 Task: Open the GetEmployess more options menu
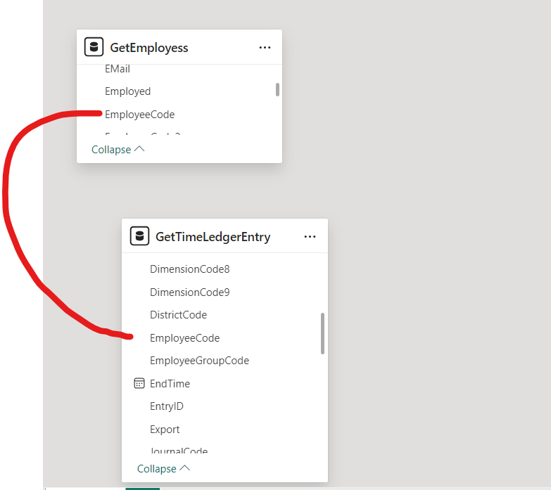pyautogui.click(x=265, y=47)
